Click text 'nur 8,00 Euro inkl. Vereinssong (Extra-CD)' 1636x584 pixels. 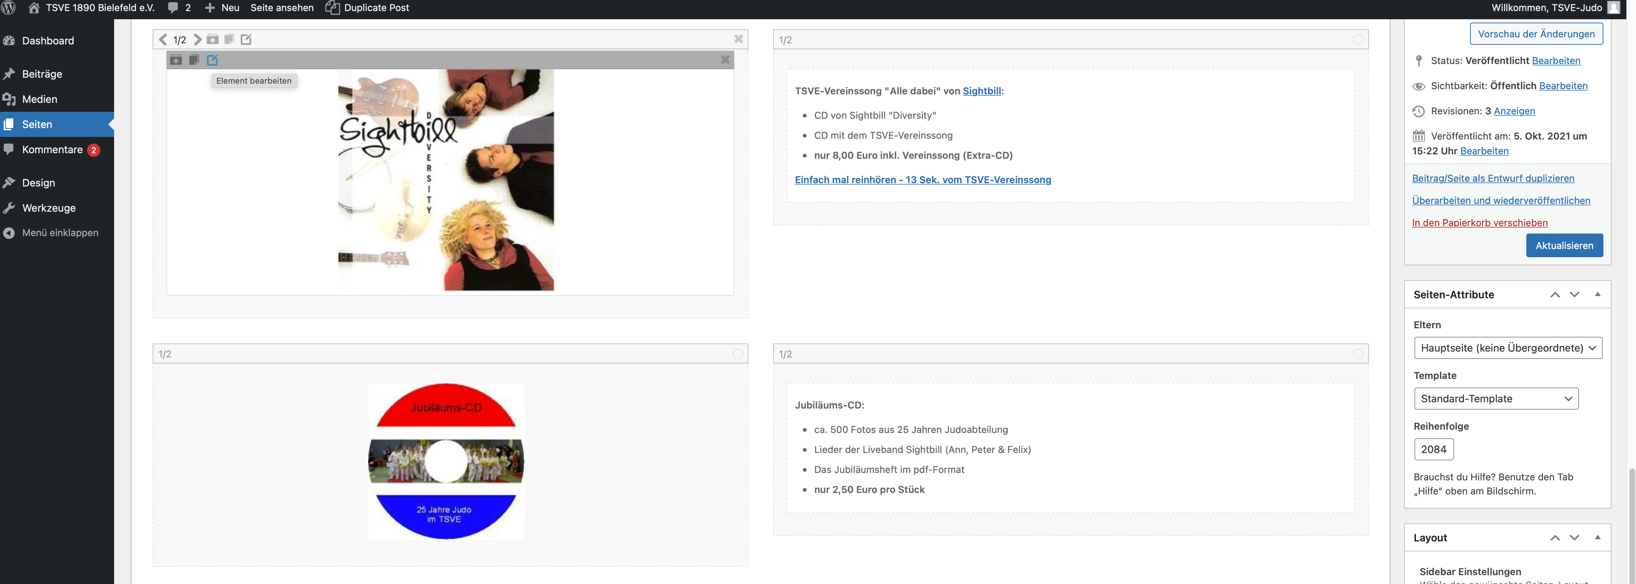coord(913,155)
